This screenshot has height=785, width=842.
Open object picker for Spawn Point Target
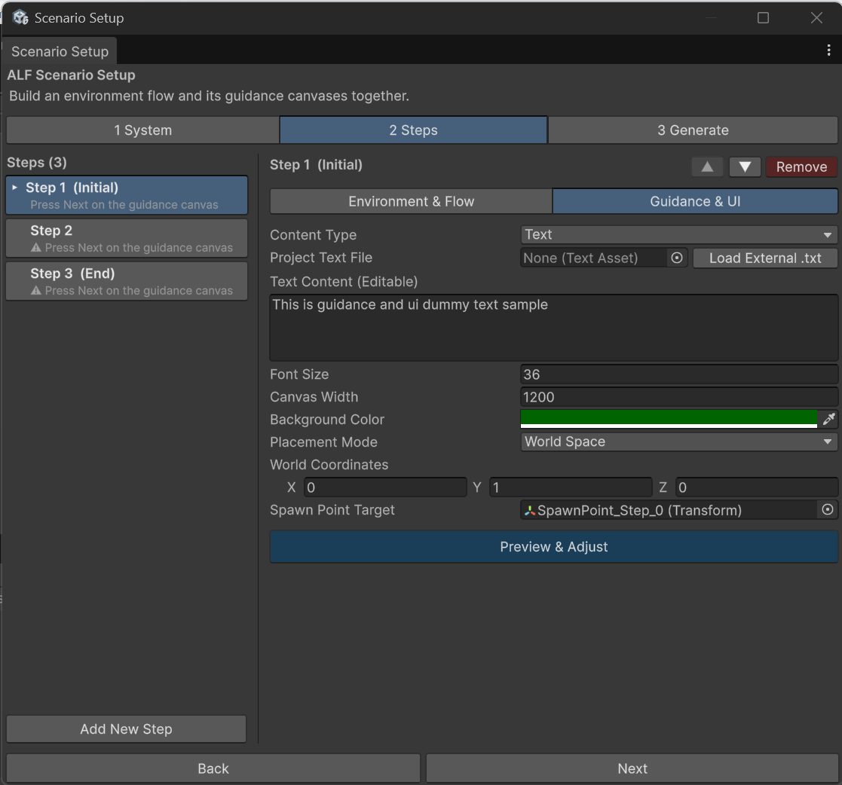[x=828, y=510]
